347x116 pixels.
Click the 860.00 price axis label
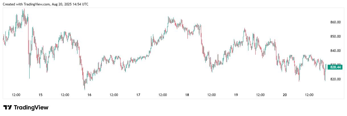point(335,22)
